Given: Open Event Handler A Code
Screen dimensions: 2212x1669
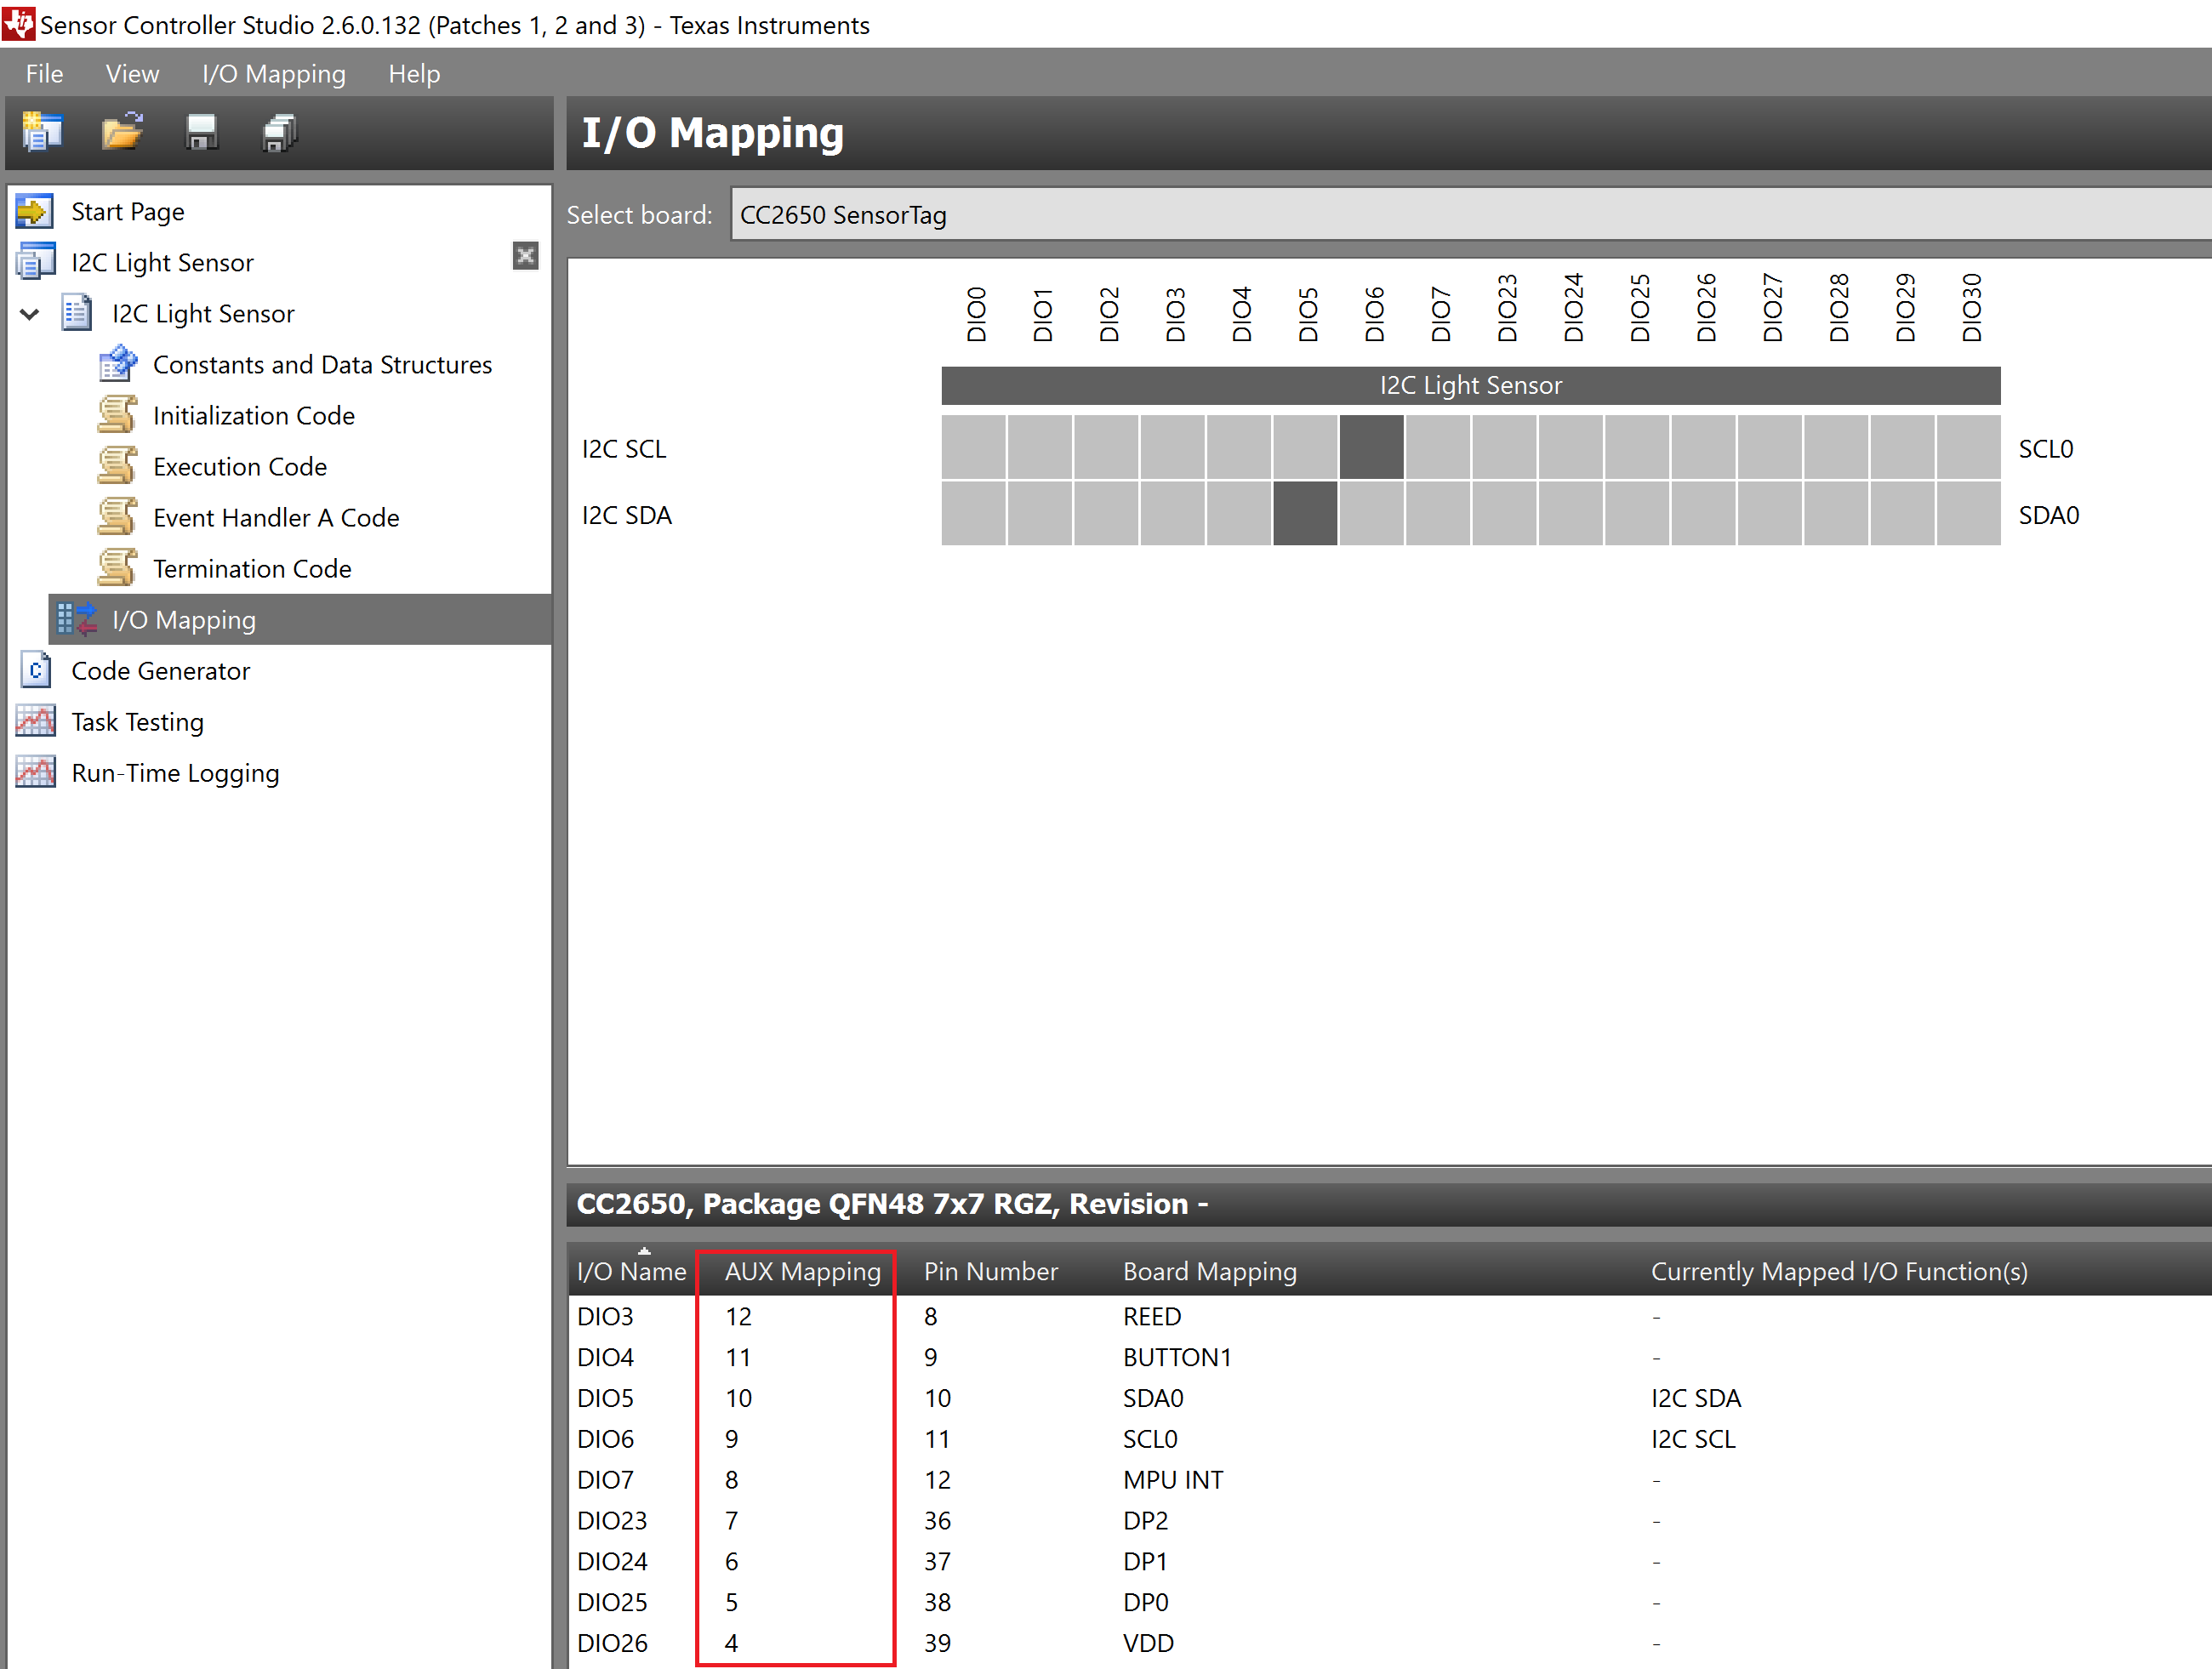Looking at the screenshot, I should coord(275,518).
